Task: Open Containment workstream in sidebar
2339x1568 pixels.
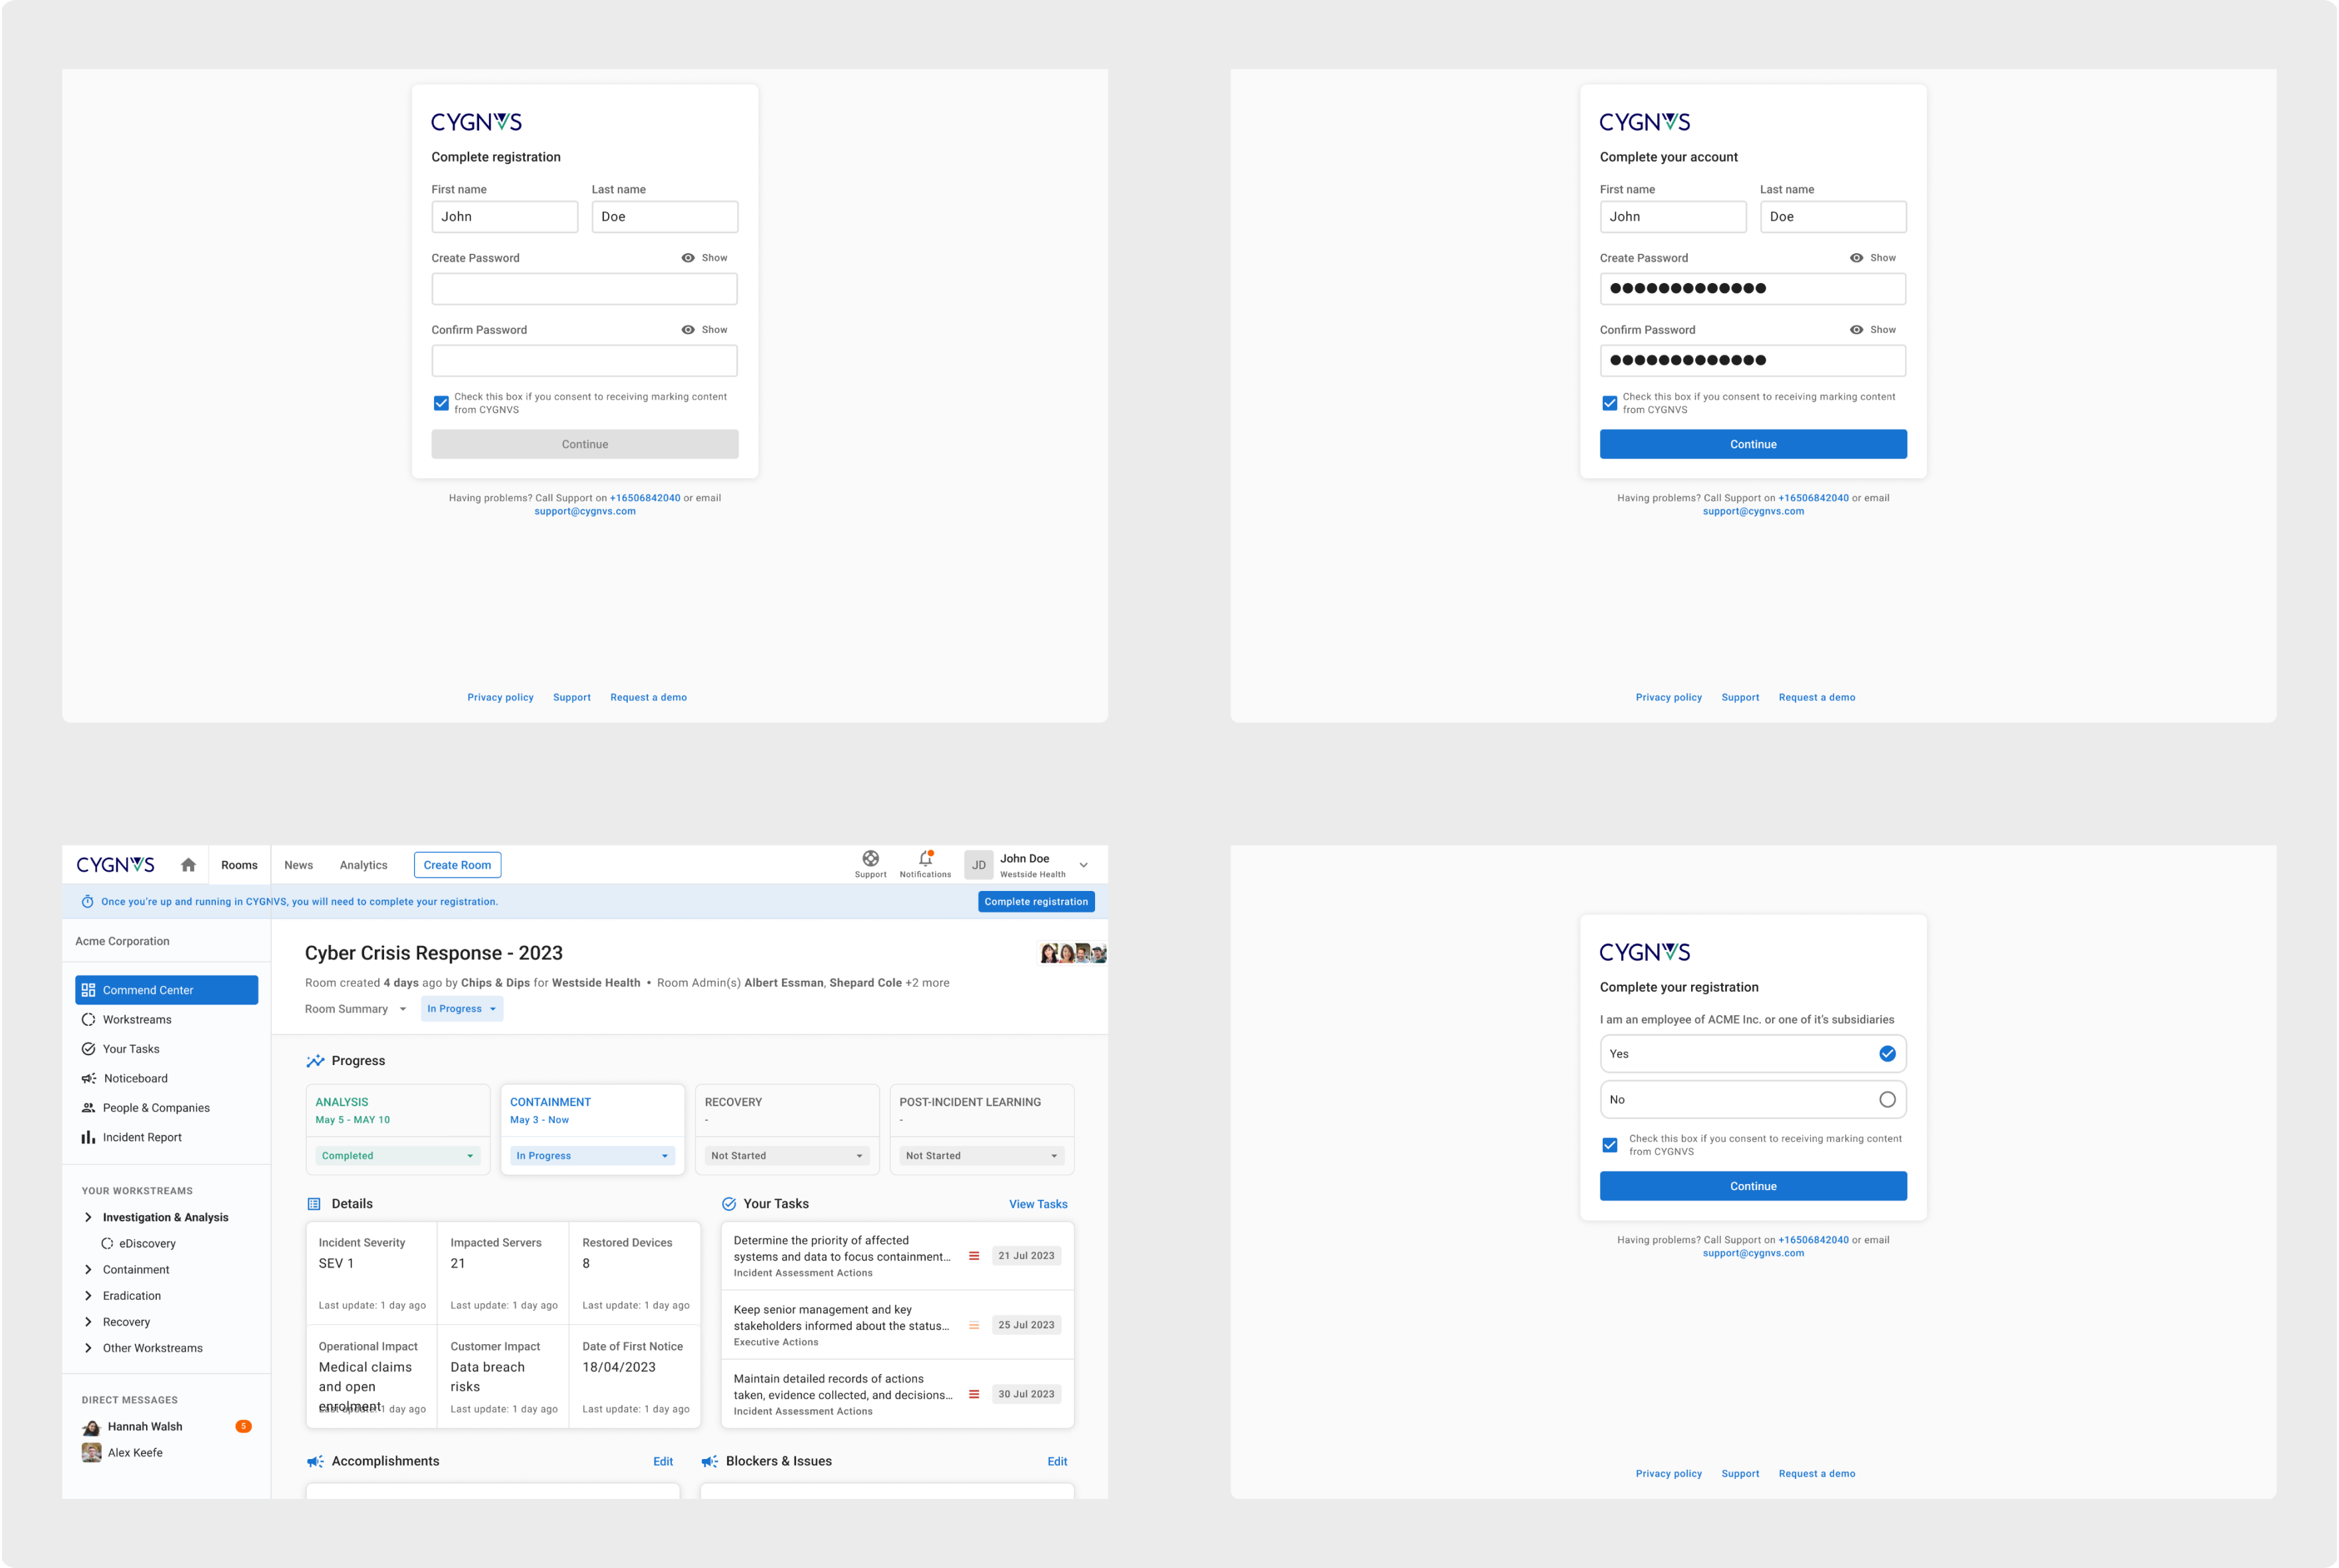Action: [x=136, y=1270]
